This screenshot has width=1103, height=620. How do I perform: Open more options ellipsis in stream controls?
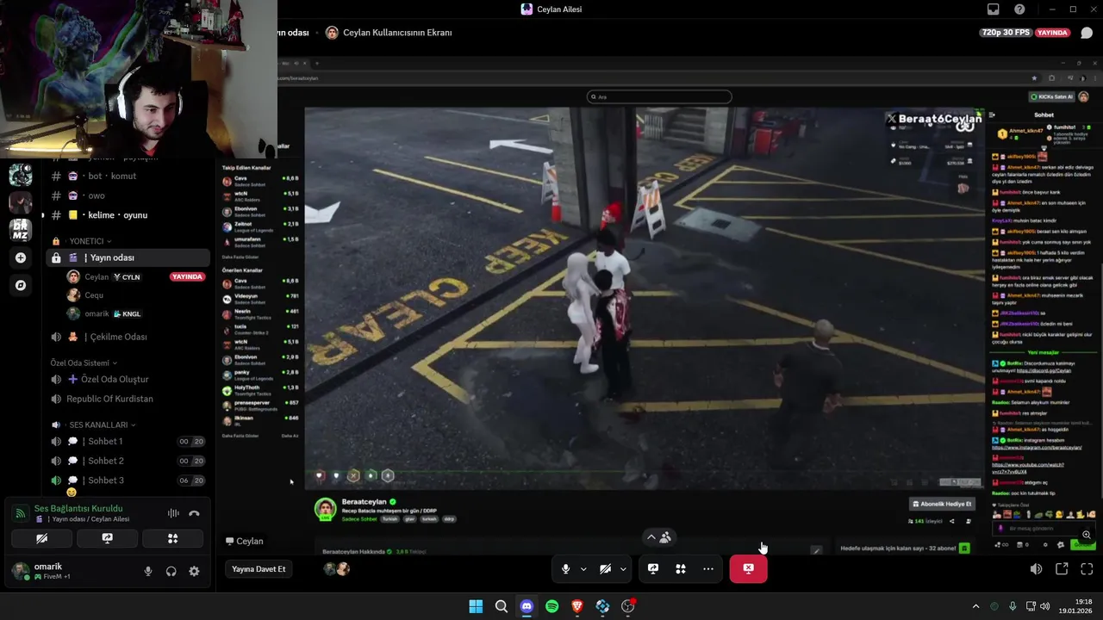pos(708,568)
